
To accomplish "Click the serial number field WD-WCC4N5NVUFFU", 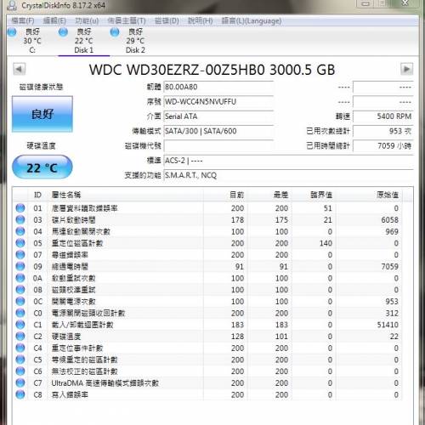I will 218,102.
